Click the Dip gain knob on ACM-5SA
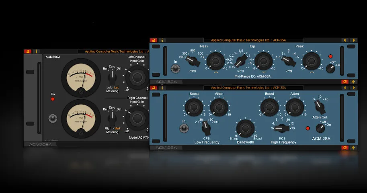Image resolution: width=367 pixels, height=193 pixels. tap(264, 61)
